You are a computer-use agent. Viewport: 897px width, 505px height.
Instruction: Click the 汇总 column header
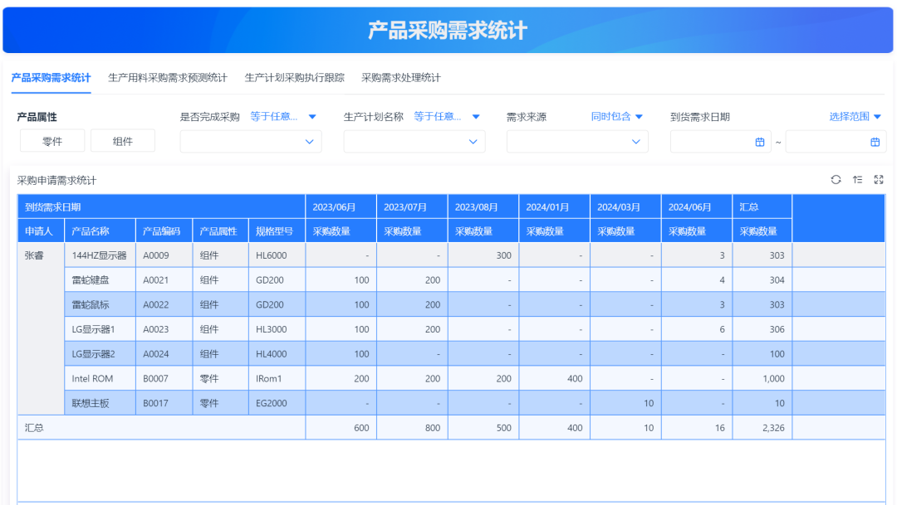749,206
